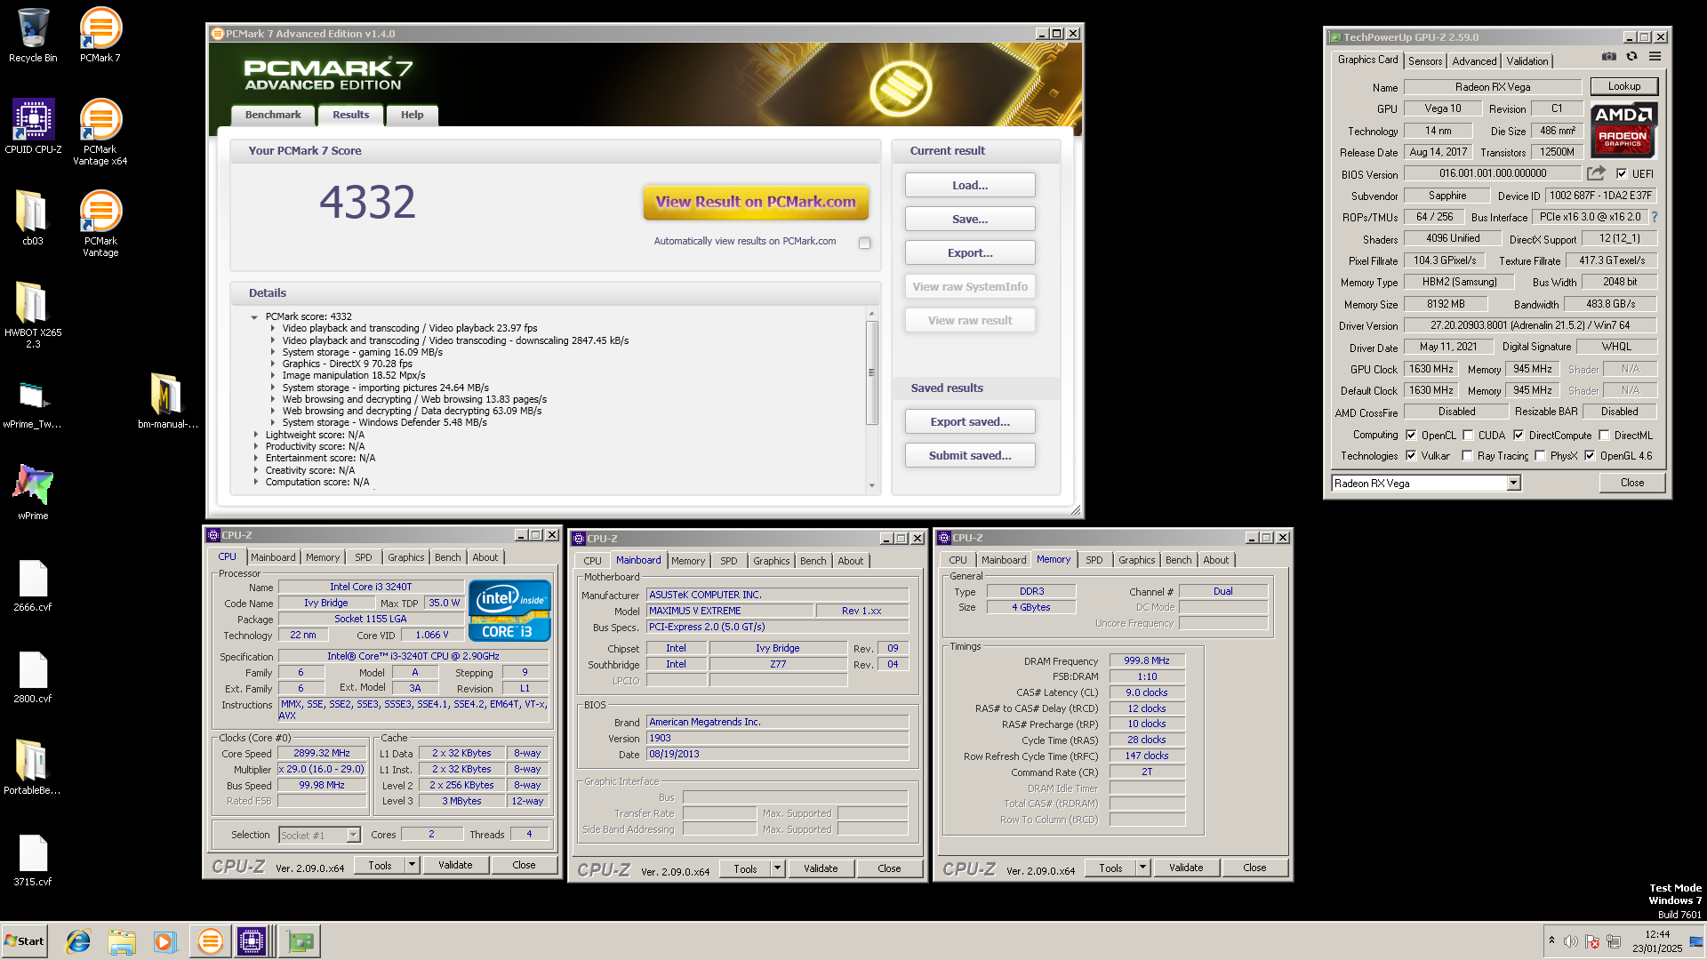Open Tools dropdown arrow in CPU-Z CPU window
The height and width of the screenshot is (960, 1707).
(412, 865)
